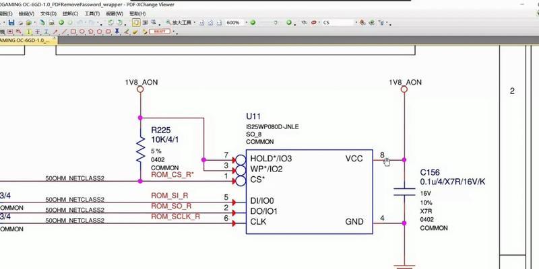
Task: Click the ROM_SI_R net label
Action: click(170, 196)
